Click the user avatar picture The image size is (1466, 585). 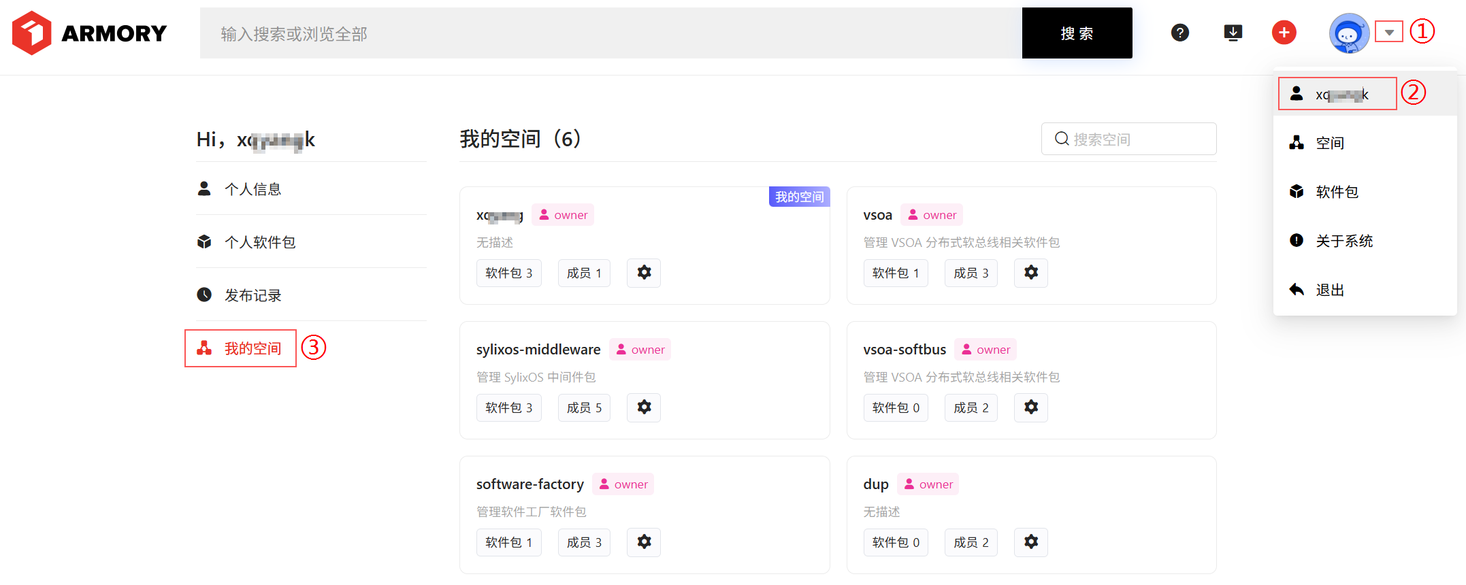(1348, 33)
